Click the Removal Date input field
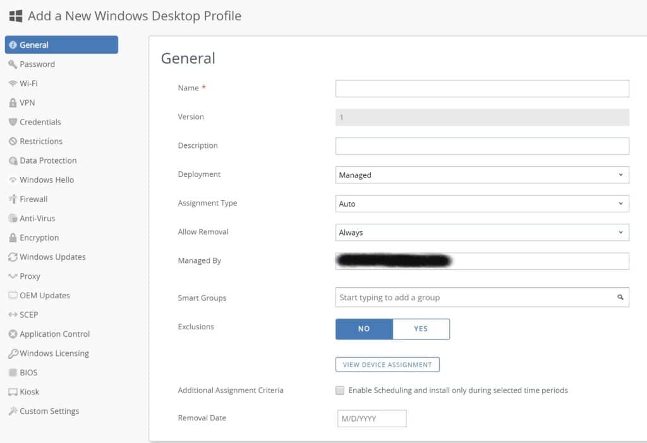This screenshot has height=443, width=647. click(372, 418)
